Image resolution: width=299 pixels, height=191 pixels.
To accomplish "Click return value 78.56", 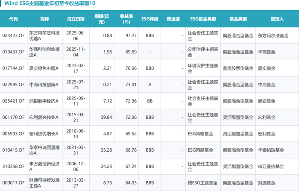I will (131, 68).
